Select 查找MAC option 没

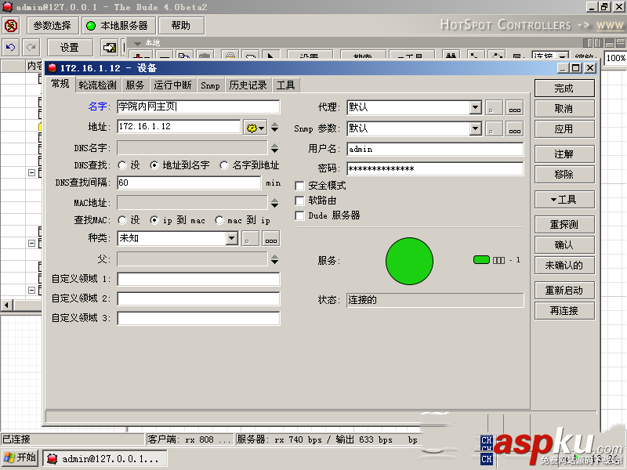click(122, 220)
